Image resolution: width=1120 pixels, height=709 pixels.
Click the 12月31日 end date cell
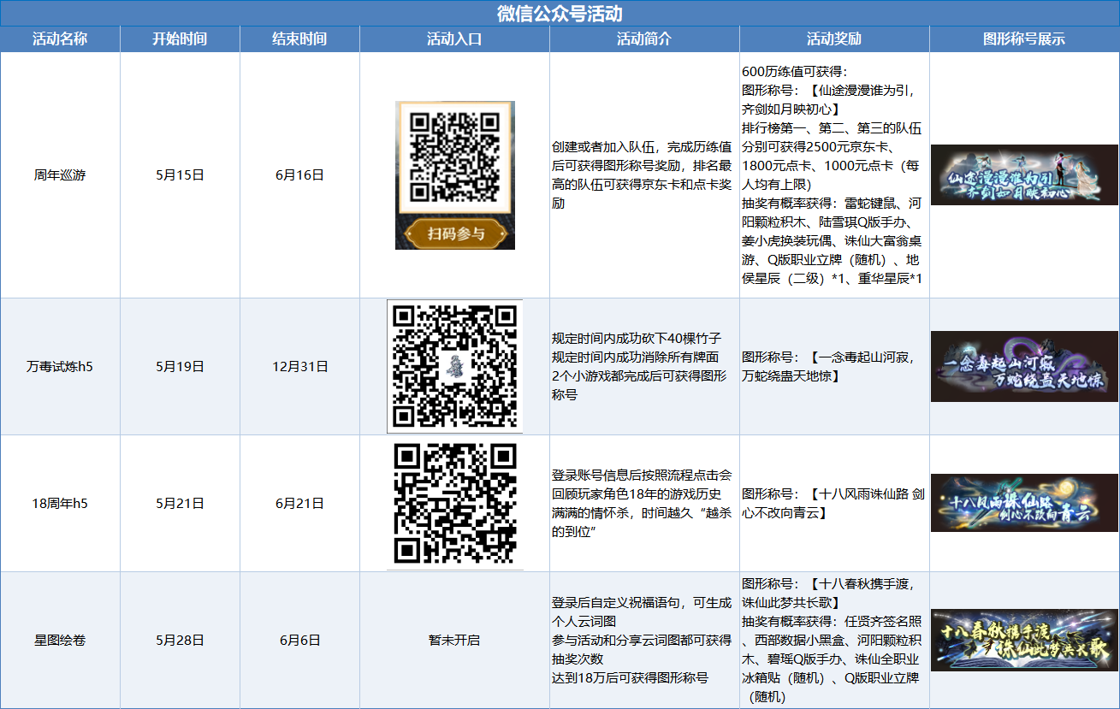click(299, 366)
